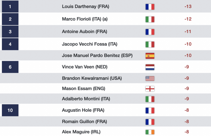Screen dimensions: 211x136
Task: Click position badge number 10
Action: (x=10, y=110)
